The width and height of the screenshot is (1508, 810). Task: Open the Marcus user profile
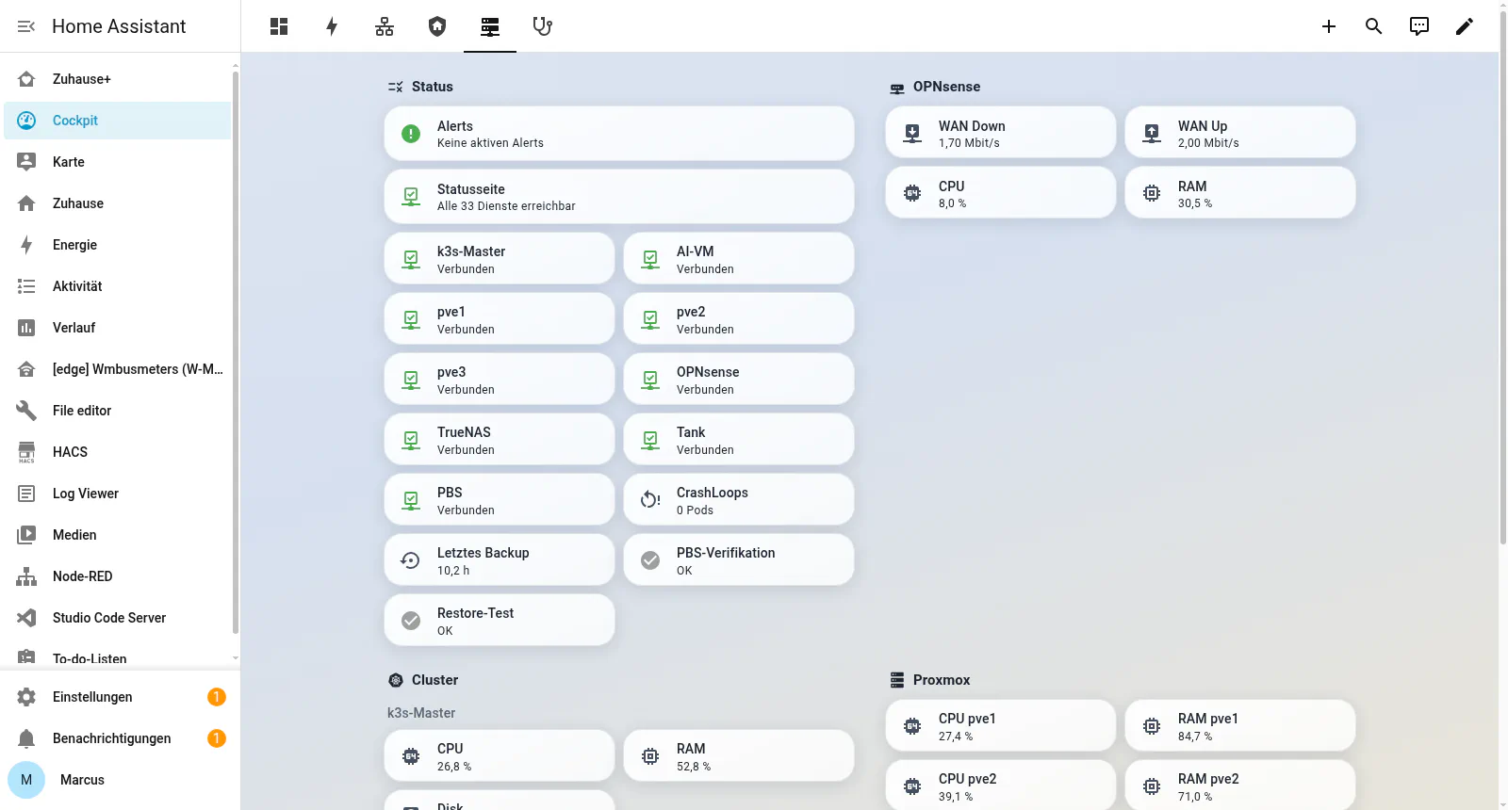120,780
